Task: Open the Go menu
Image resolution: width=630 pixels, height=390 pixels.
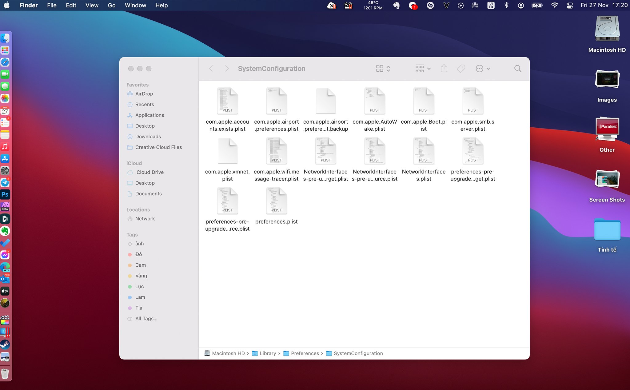Action: 111,5
